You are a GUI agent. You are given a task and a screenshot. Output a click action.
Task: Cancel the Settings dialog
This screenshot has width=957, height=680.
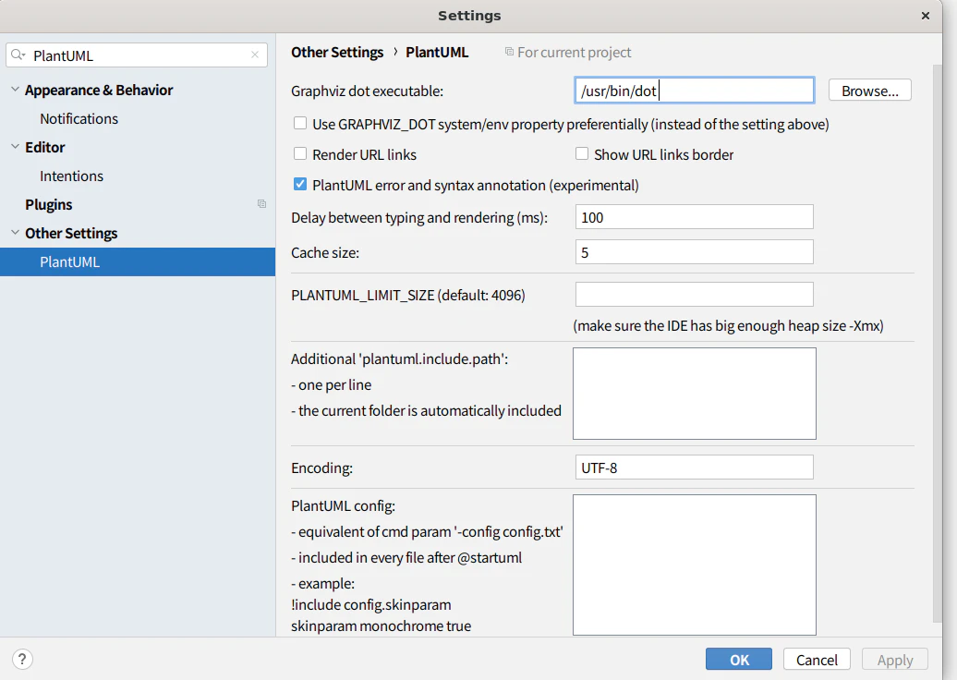(817, 660)
